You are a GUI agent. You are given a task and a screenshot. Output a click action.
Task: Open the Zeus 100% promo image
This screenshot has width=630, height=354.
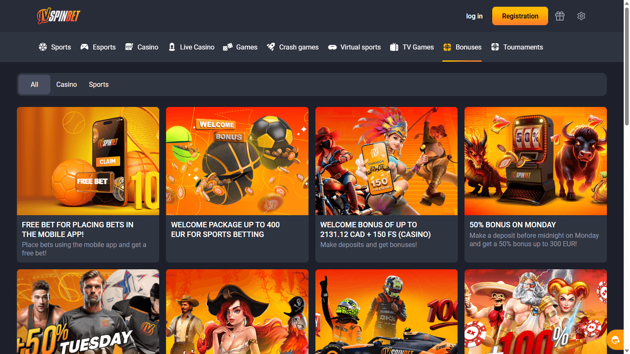[535, 312]
